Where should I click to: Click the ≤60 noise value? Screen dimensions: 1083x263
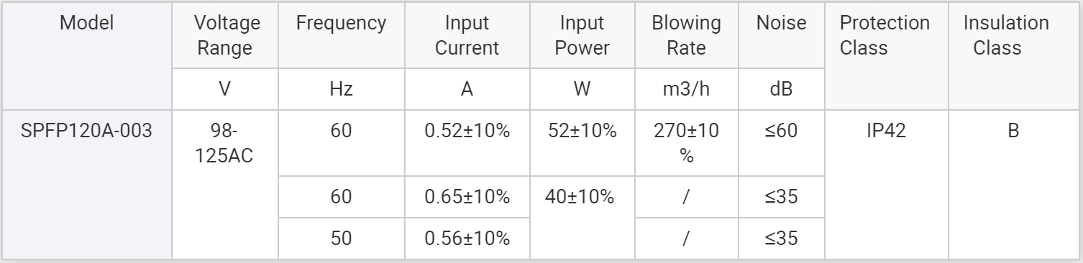tap(781, 133)
